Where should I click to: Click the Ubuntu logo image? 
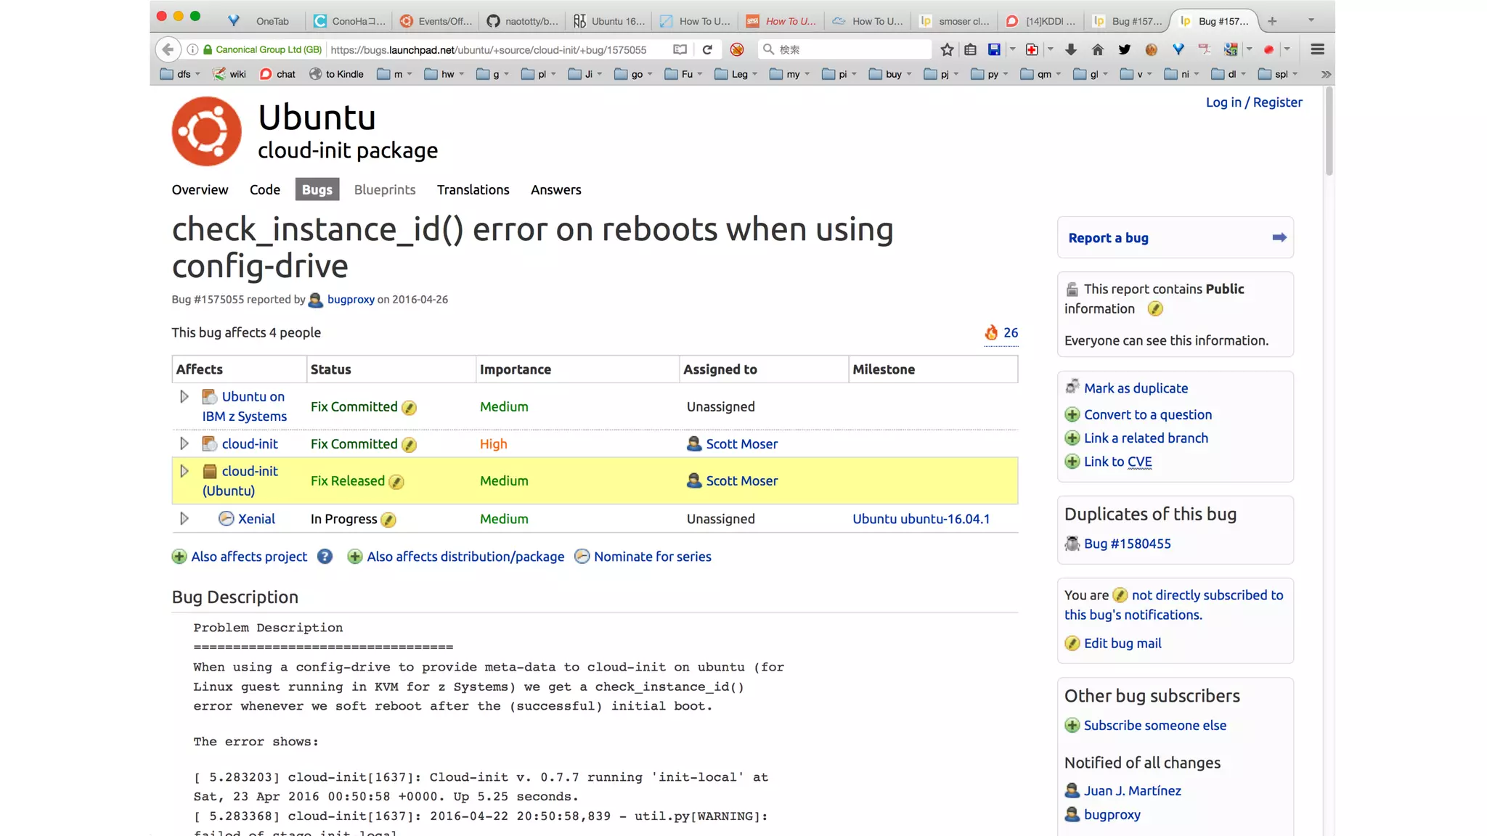click(x=207, y=131)
